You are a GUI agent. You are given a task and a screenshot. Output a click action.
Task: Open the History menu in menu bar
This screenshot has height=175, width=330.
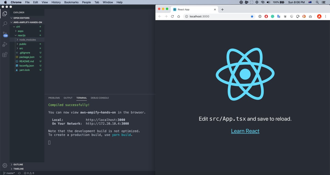56,2
